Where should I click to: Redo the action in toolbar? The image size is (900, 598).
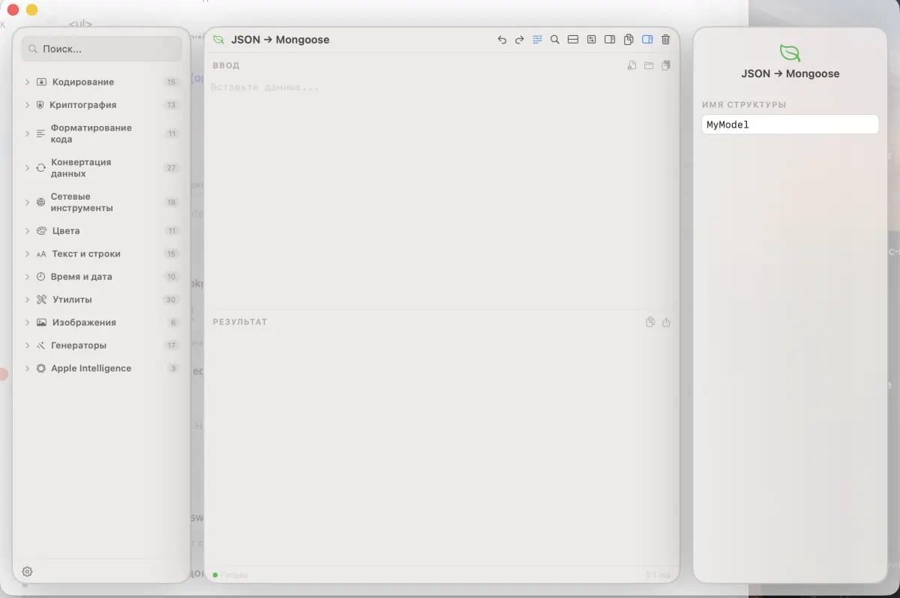coord(519,40)
